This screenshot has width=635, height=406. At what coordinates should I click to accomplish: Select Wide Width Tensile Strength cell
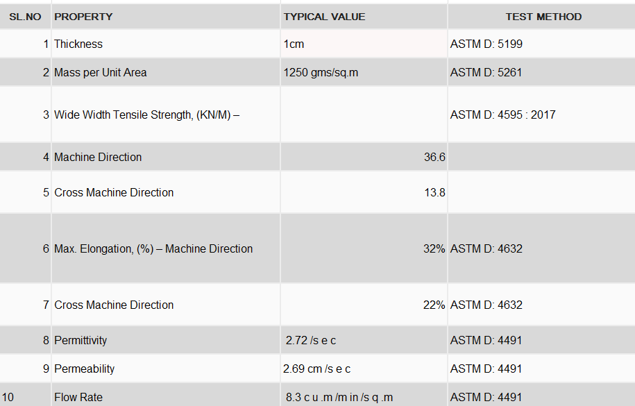click(x=166, y=115)
